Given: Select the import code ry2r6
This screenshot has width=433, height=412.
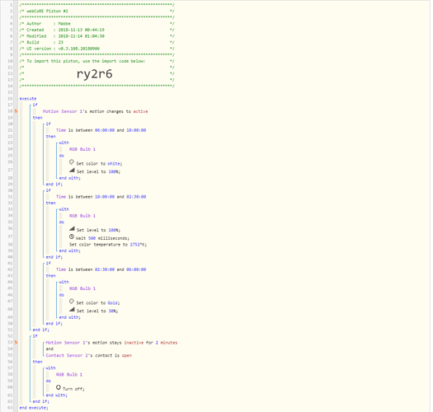Looking at the screenshot, I should 95,73.
